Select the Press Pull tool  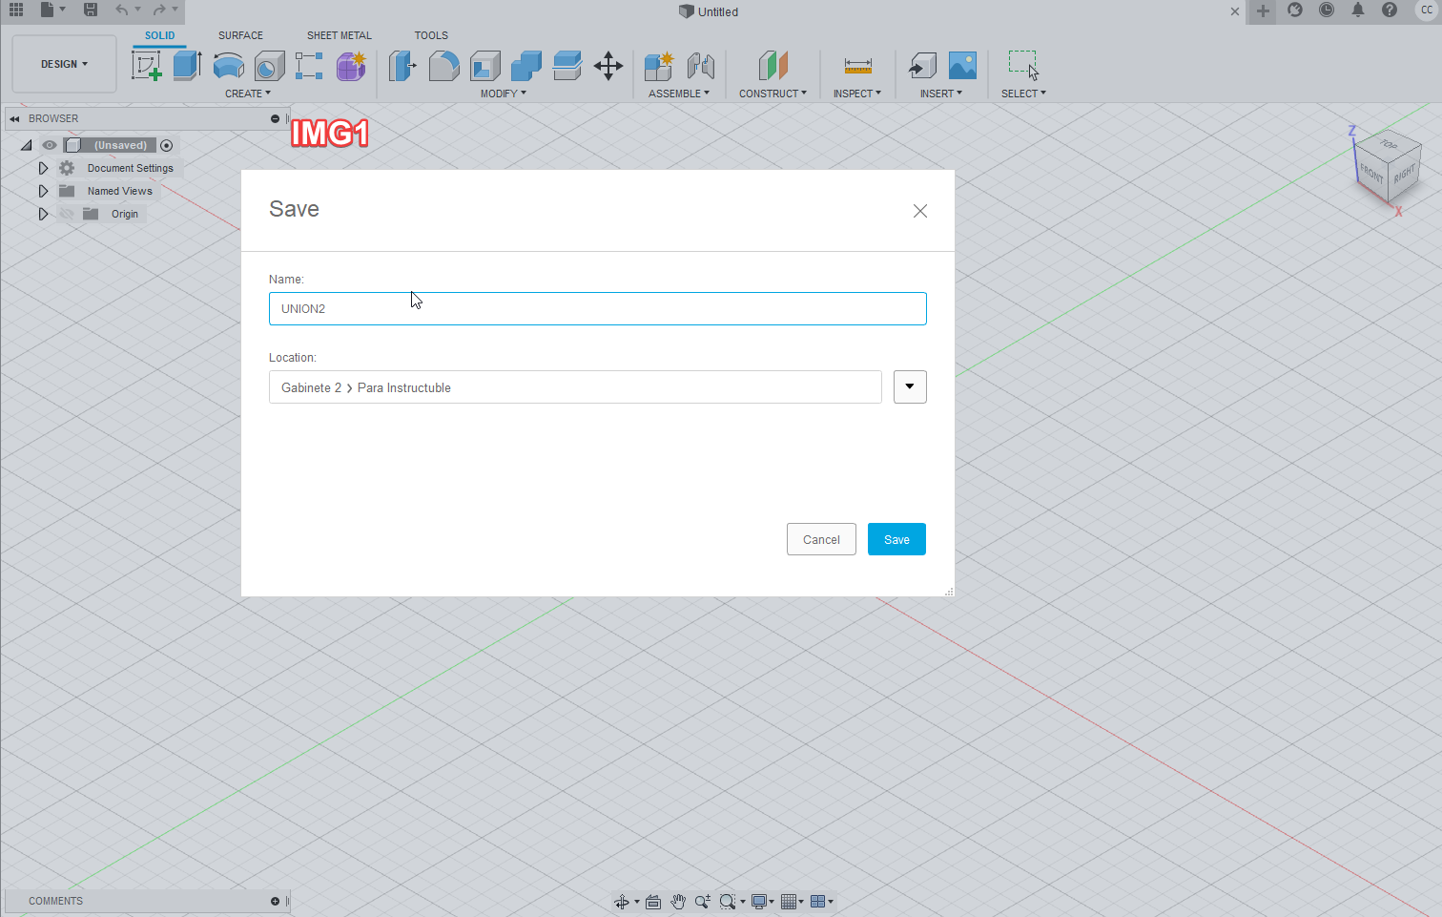click(x=402, y=66)
